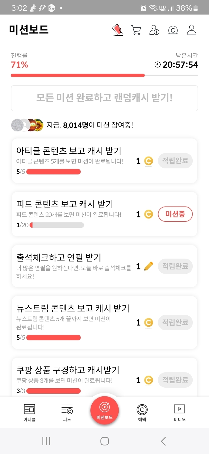Tap the pencil icon on 출석체크 mission
The width and height of the screenshot is (209, 454).
coord(149,266)
